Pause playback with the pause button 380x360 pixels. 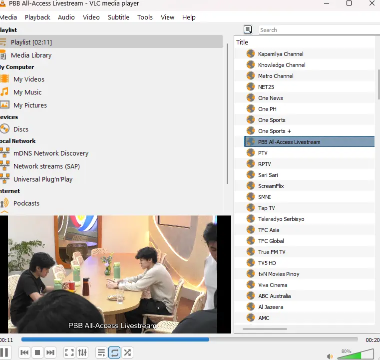pyautogui.click(x=4, y=352)
